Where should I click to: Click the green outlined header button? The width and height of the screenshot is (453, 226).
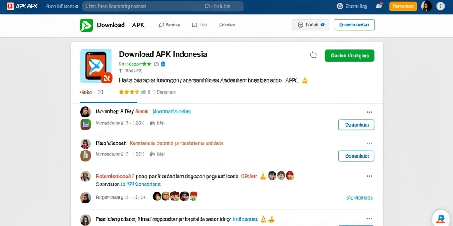coord(354,25)
